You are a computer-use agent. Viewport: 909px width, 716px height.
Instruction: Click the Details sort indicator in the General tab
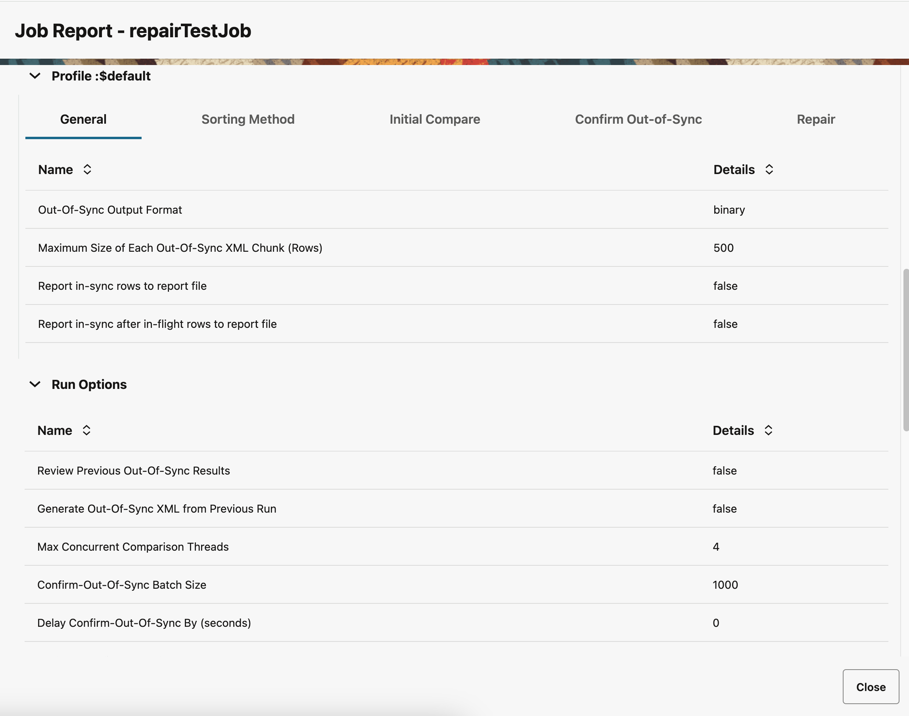coord(769,169)
